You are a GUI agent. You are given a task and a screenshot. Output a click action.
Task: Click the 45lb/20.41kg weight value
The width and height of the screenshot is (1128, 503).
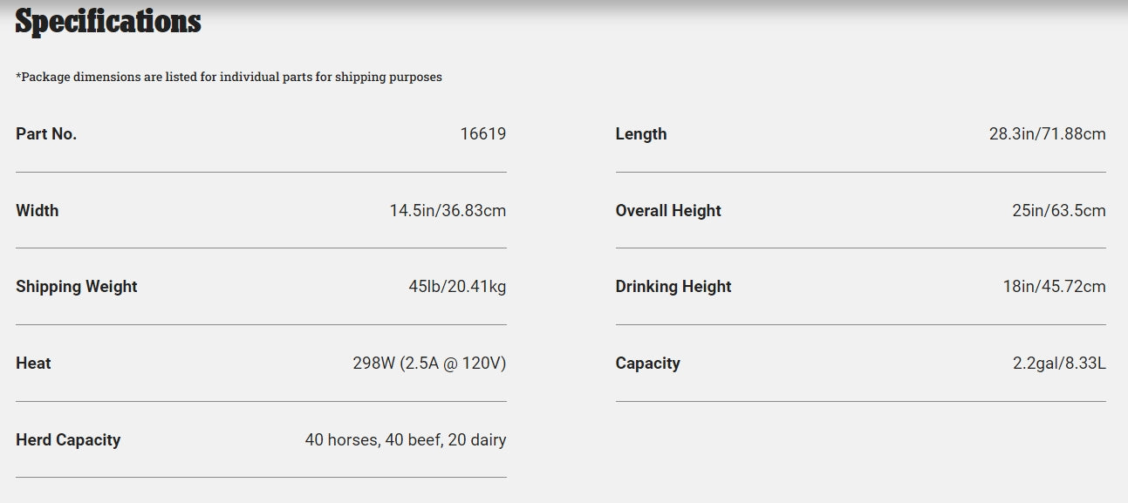point(457,287)
